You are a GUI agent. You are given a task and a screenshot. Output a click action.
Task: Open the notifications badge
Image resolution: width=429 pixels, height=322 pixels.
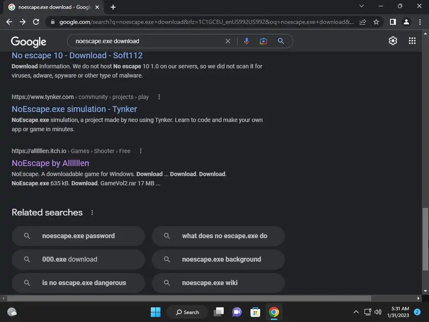(417, 312)
